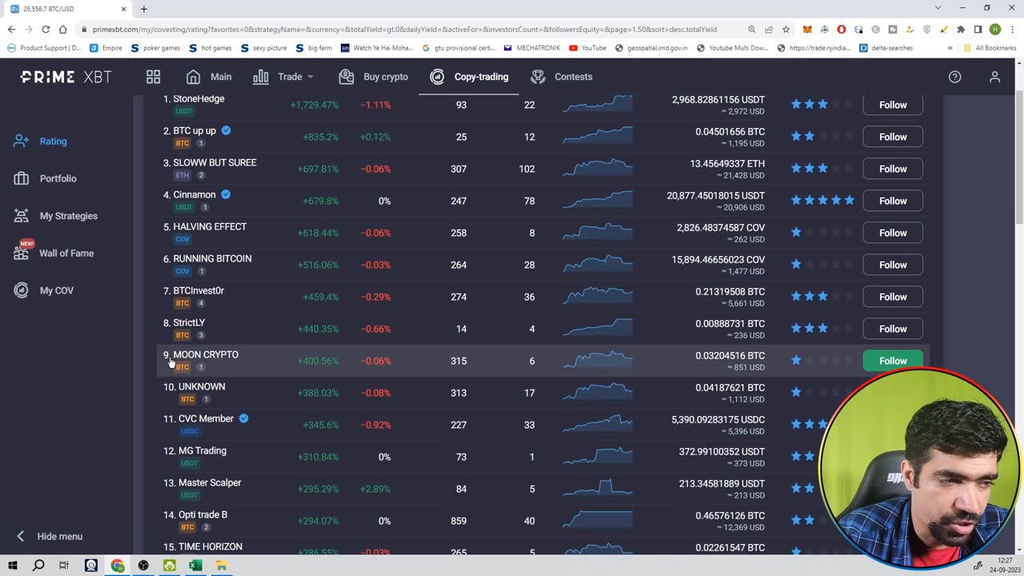Open the All Bookmarks folder
The height and width of the screenshot is (576, 1024).
pos(990,48)
